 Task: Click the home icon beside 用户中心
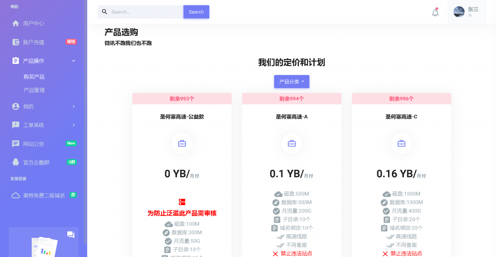[15, 23]
